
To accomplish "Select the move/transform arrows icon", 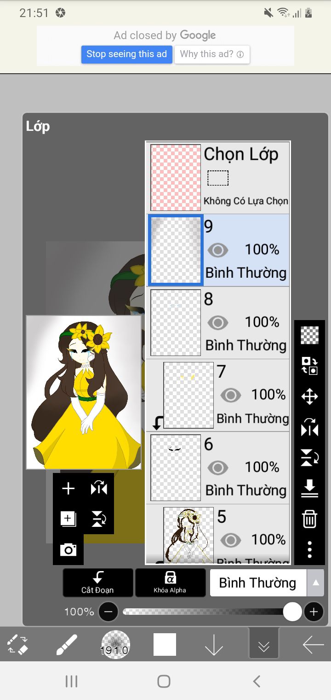I will click(x=309, y=397).
